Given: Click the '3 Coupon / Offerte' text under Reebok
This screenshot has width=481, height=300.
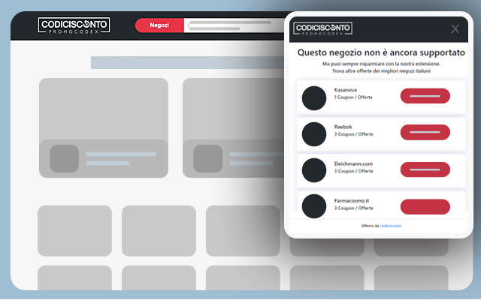Looking at the screenshot, I should point(354,134).
